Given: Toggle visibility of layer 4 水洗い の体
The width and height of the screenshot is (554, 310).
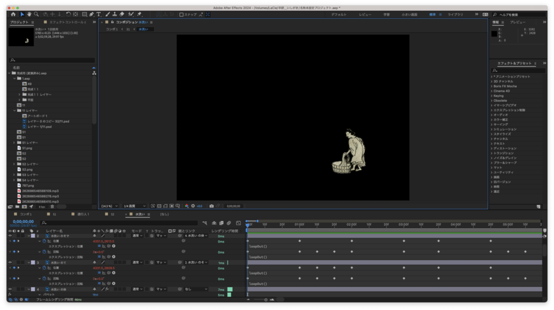Looking at the screenshot, I should point(9,289).
